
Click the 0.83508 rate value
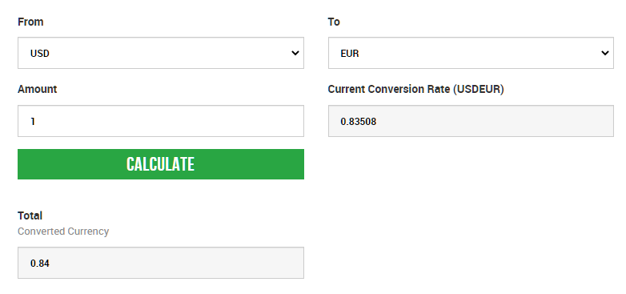click(358, 122)
